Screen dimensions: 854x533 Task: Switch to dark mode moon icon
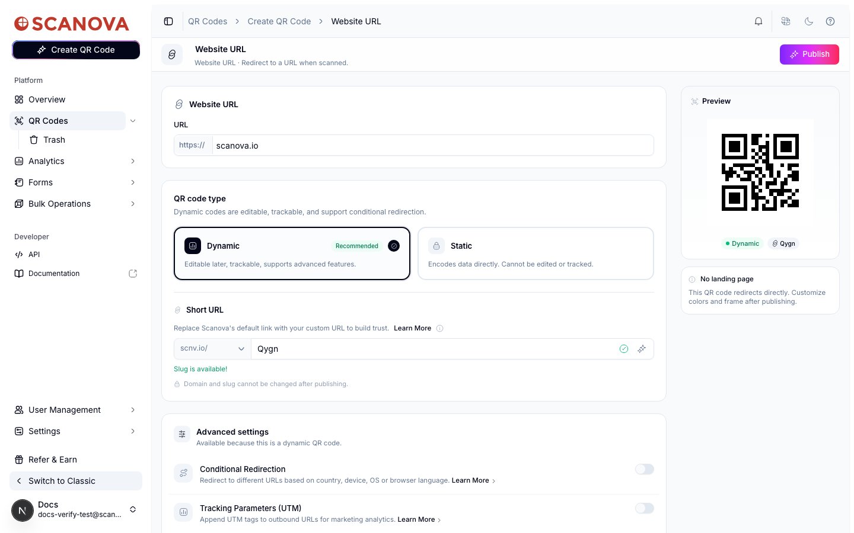click(808, 21)
